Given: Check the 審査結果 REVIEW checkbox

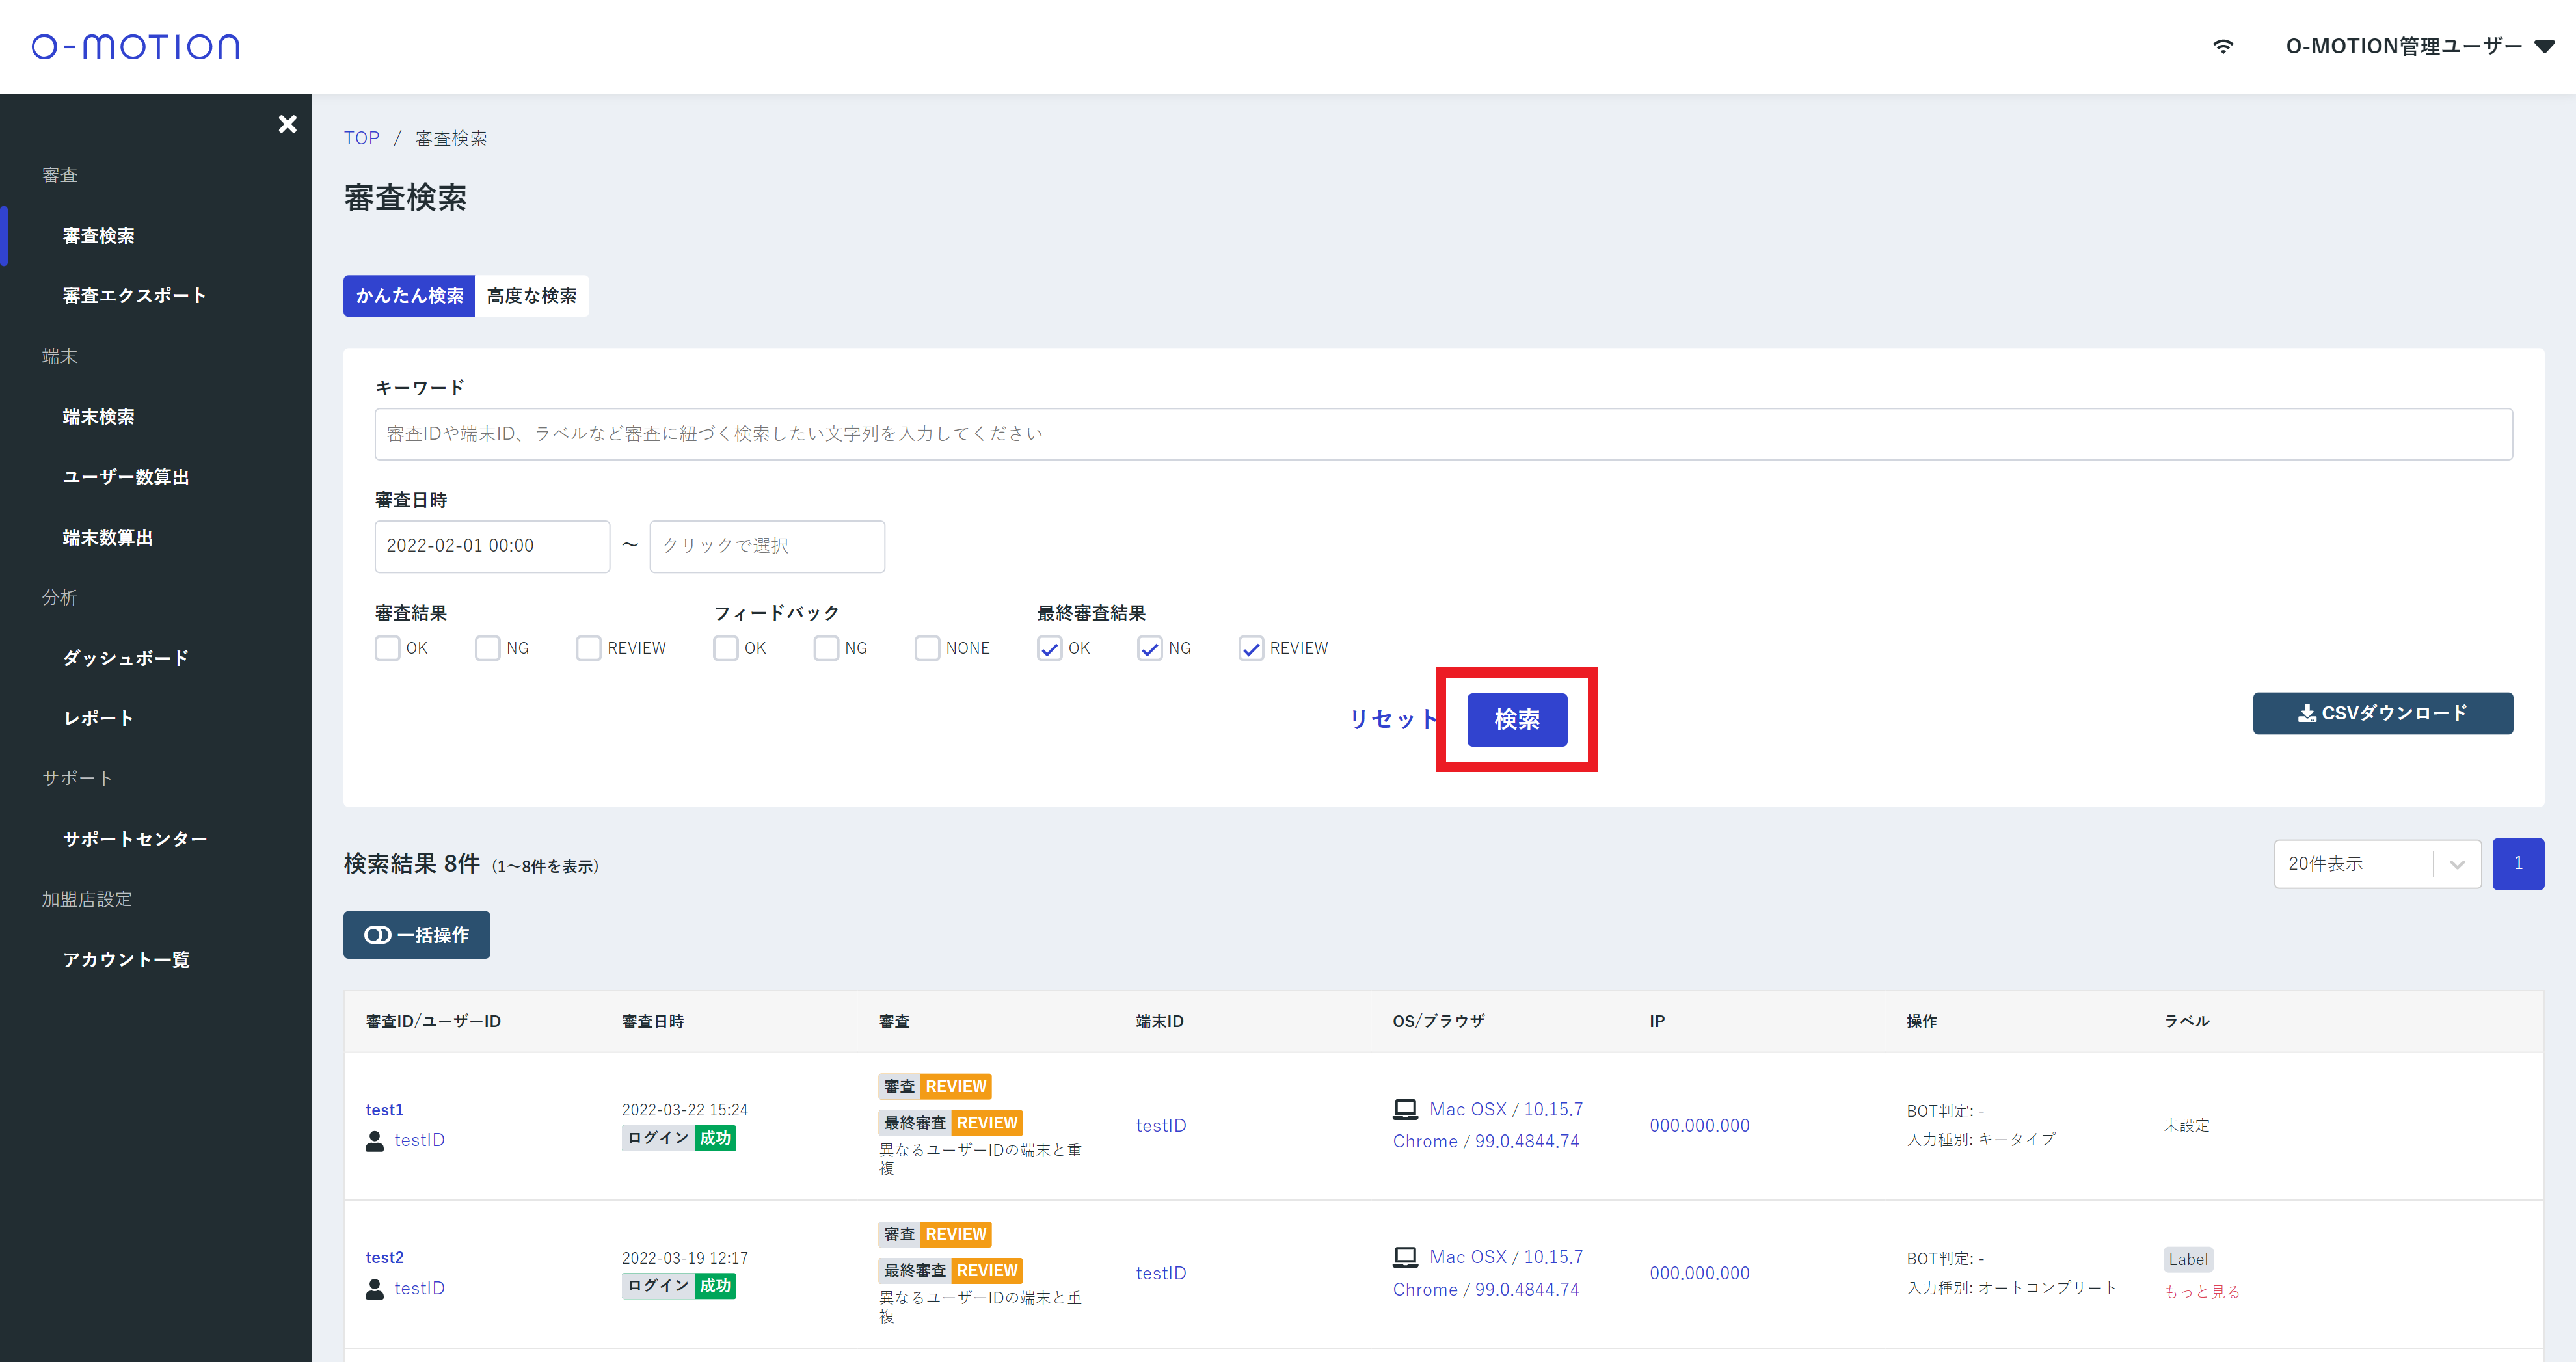Looking at the screenshot, I should [588, 648].
